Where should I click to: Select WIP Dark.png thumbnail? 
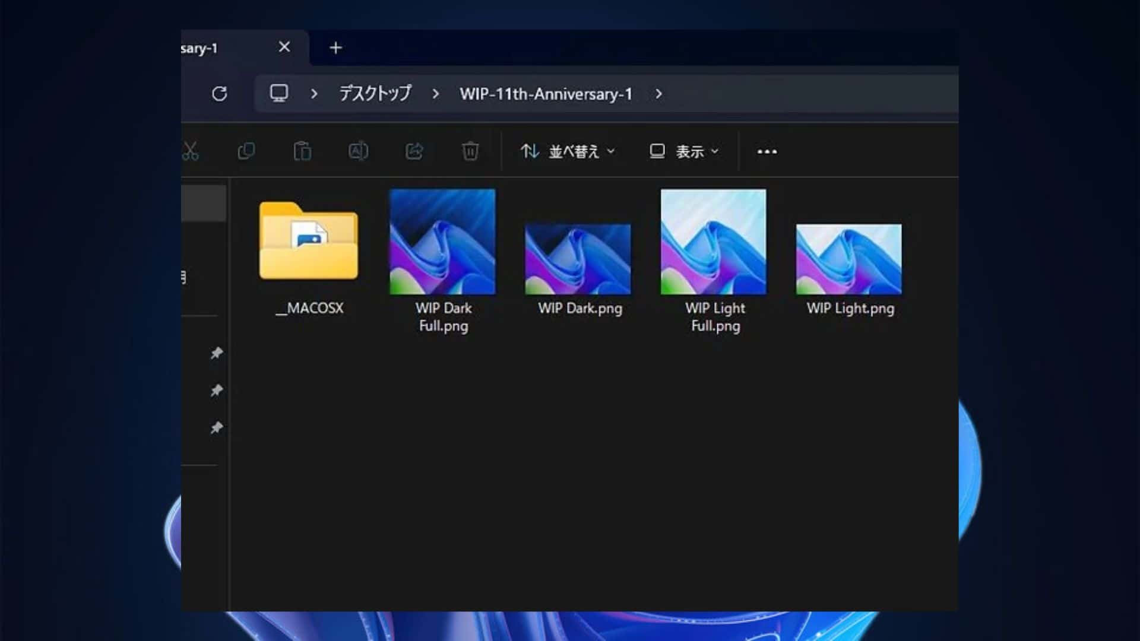(x=578, y=259)
